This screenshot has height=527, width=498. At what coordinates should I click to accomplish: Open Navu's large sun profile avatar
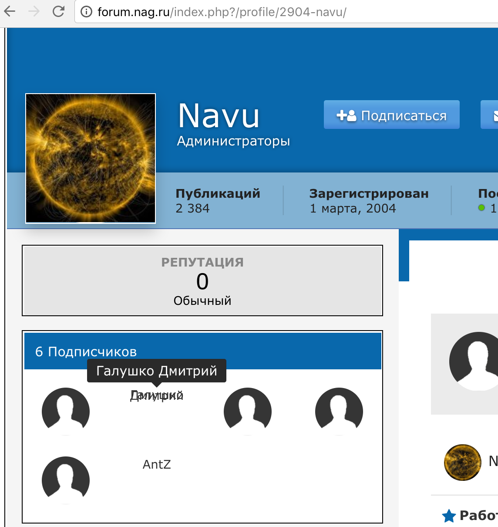pyautogui.click(x=91, y=159)
